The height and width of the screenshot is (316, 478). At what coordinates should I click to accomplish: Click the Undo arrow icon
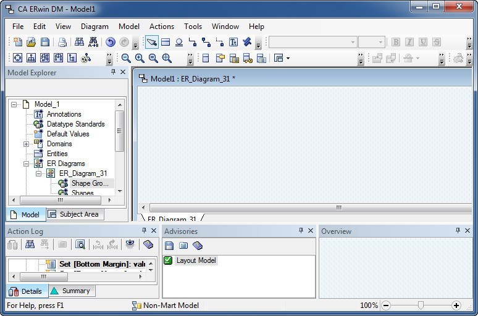click(110, 42)
